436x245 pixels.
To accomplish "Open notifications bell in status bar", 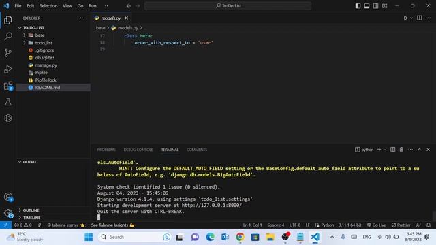I will 429,225.
